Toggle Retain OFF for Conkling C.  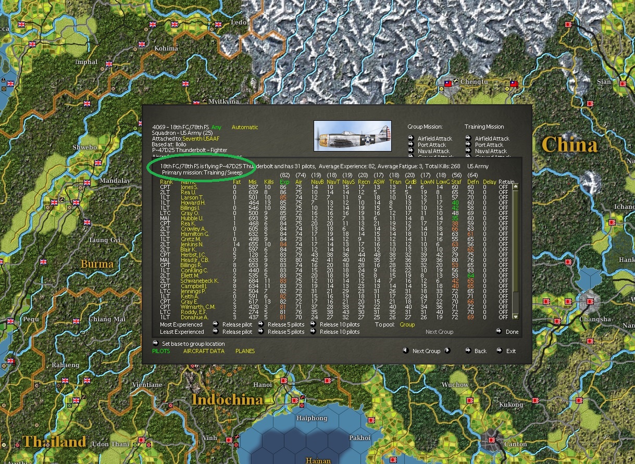click(503, 270)
